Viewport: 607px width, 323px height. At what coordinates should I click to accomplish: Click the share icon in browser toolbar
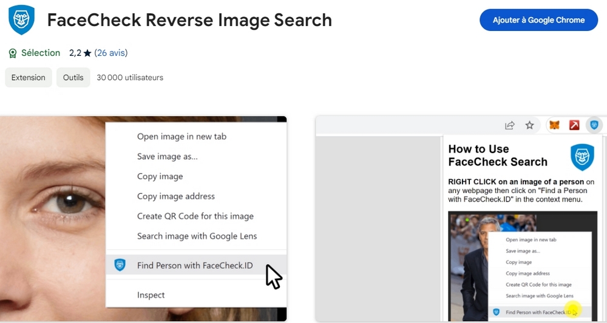tap(510, 125)
